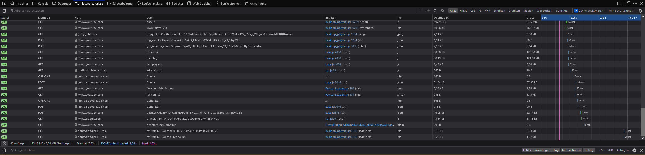645x155 pixels.
Task: Close the split console panel
Action: pos(642,150)
